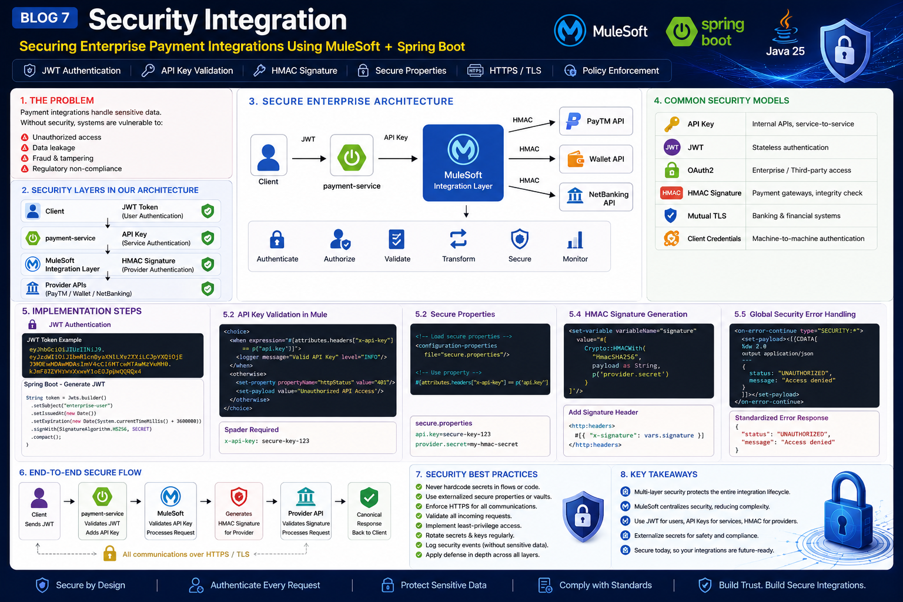The width and height of the screenshot is (903, 602).
Task: Click the Secure shield icon
Action: [x=520, y=239]
